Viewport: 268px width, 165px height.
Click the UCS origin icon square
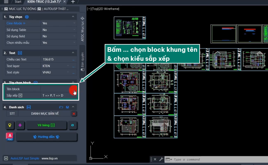[x=91, y=158]
